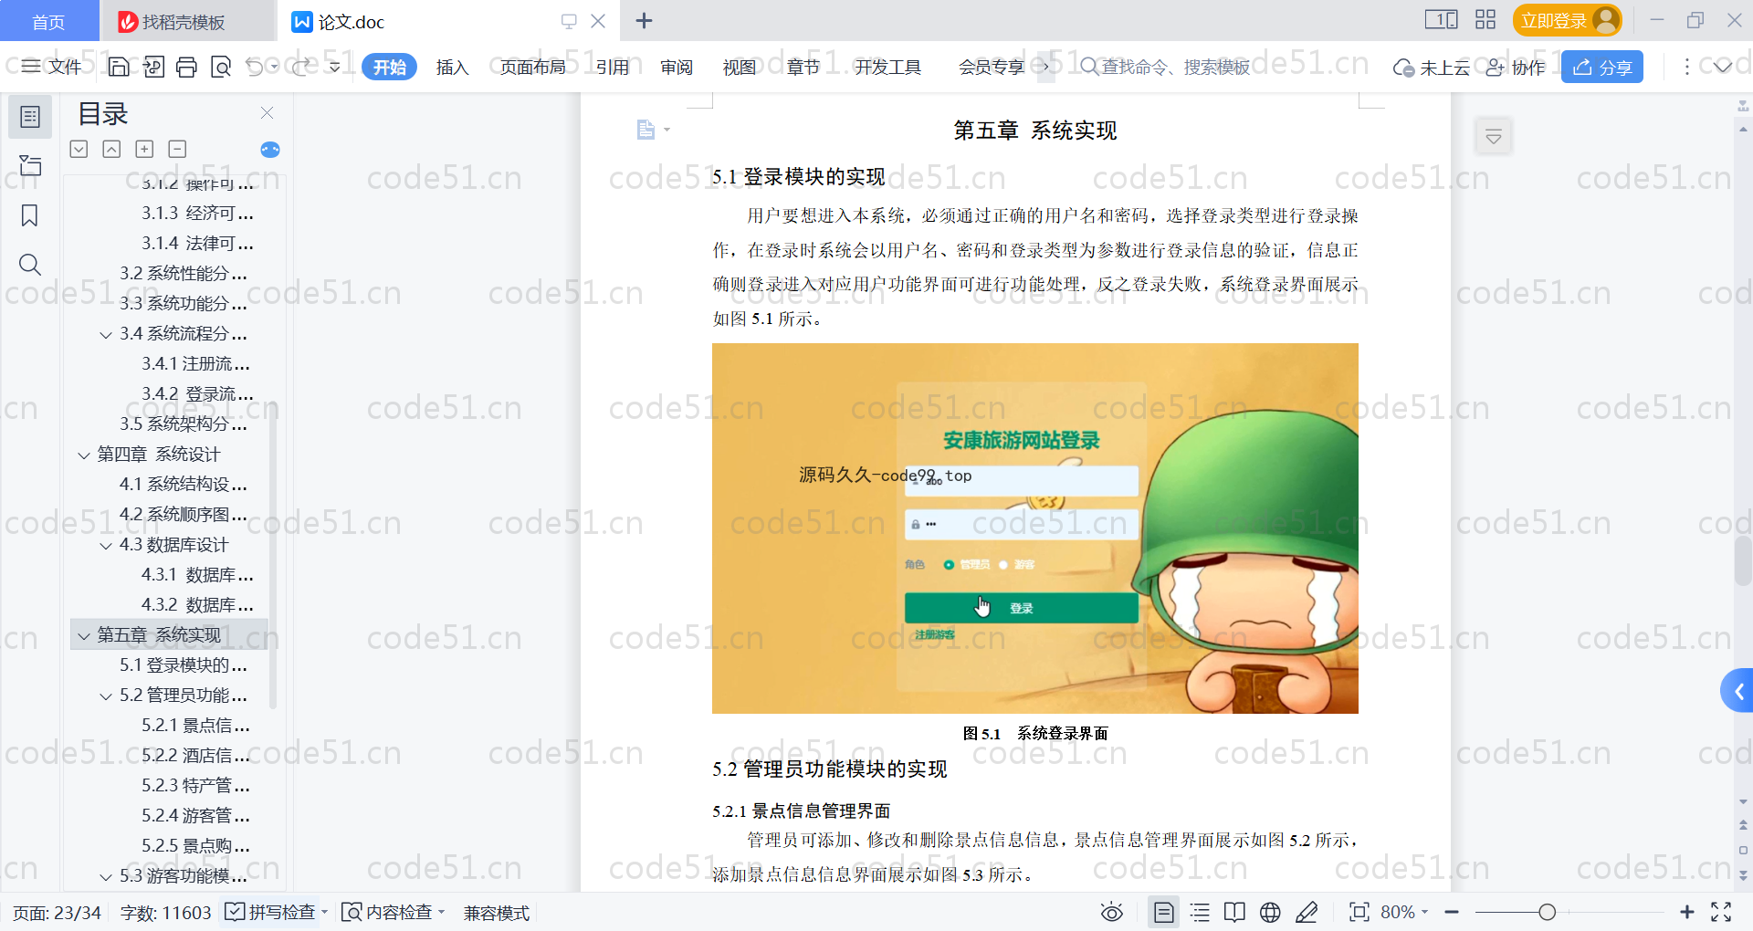
Task: Switch to the 页面布局 ribbon tab
Action: (x=533, y=67)
